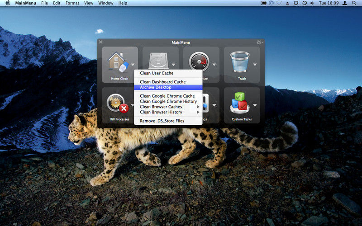
Task: Expand the Custom Tasks dropdown arrow
Action: click(255, 105)
